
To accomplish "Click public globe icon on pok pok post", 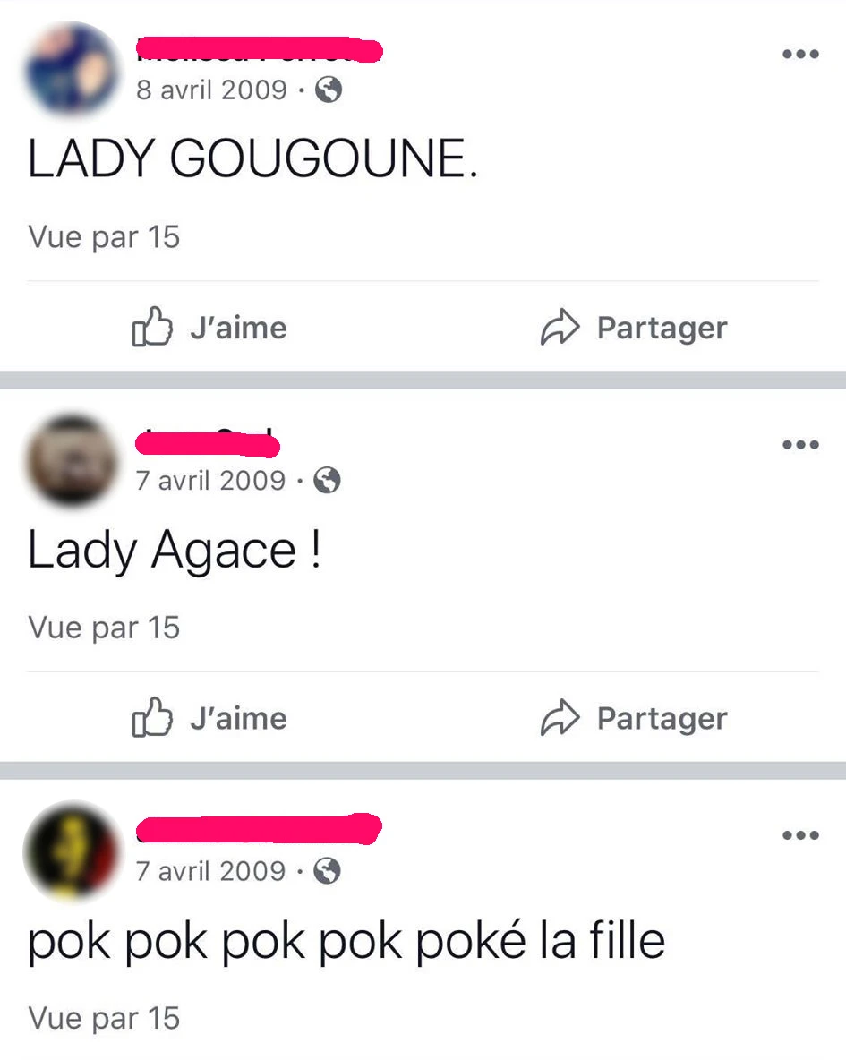I will click(x=328, y=871).
